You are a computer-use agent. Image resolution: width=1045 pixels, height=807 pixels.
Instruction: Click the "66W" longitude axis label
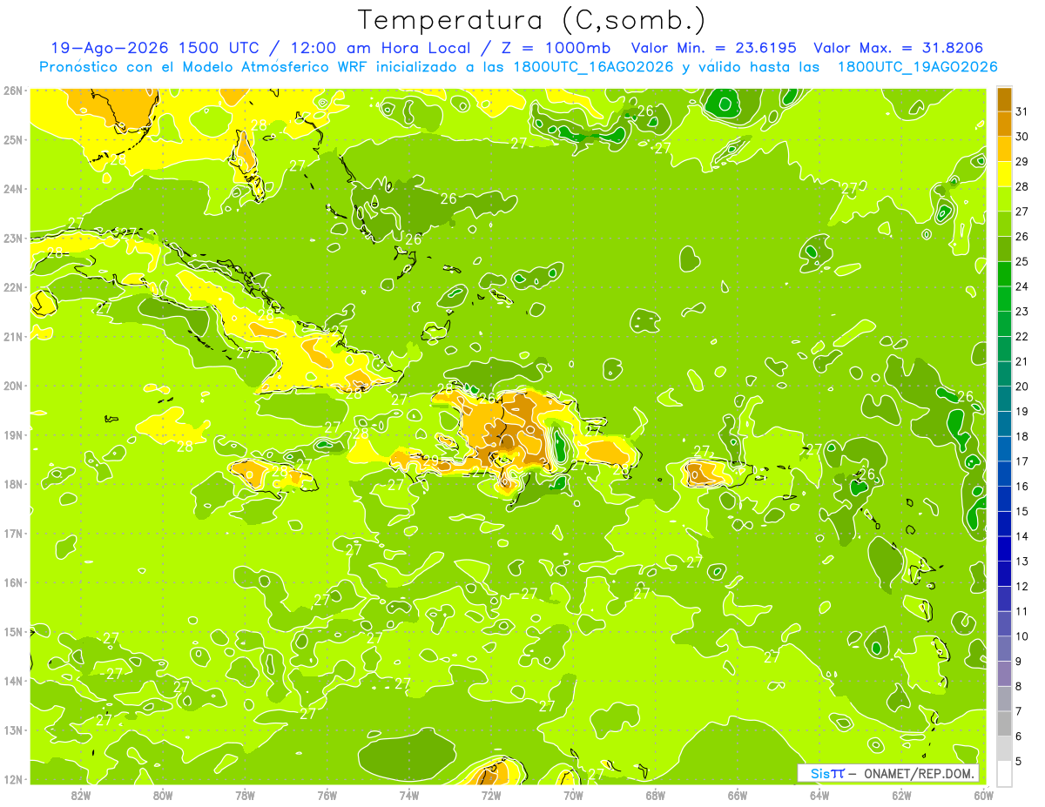(738, 795)
